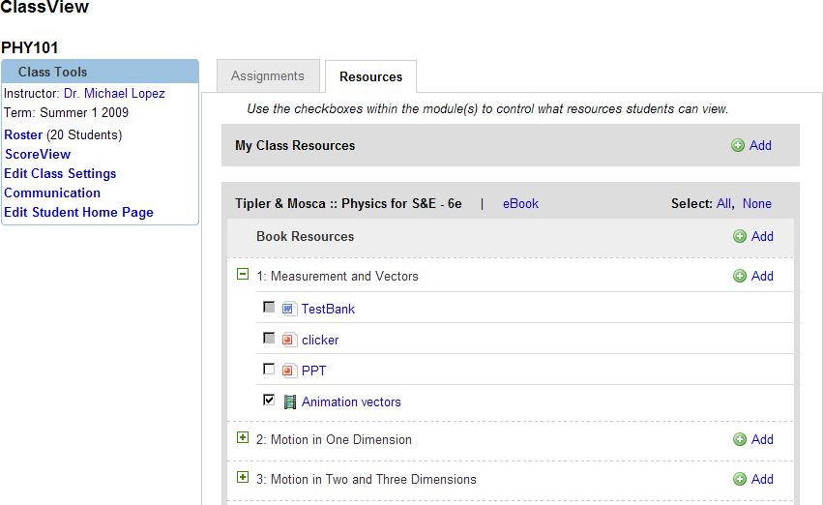This screenshot has width=823, height=505.
Task: Click the clicker presentation file icon
Action: 288,340
